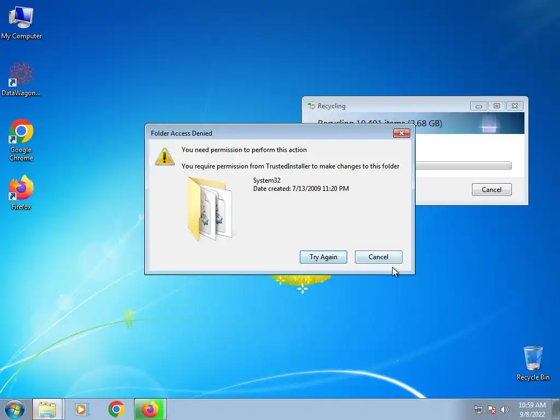Minimize the Recycling window
This screenshot has width=560, height=420.
click(x=479, y=106)
